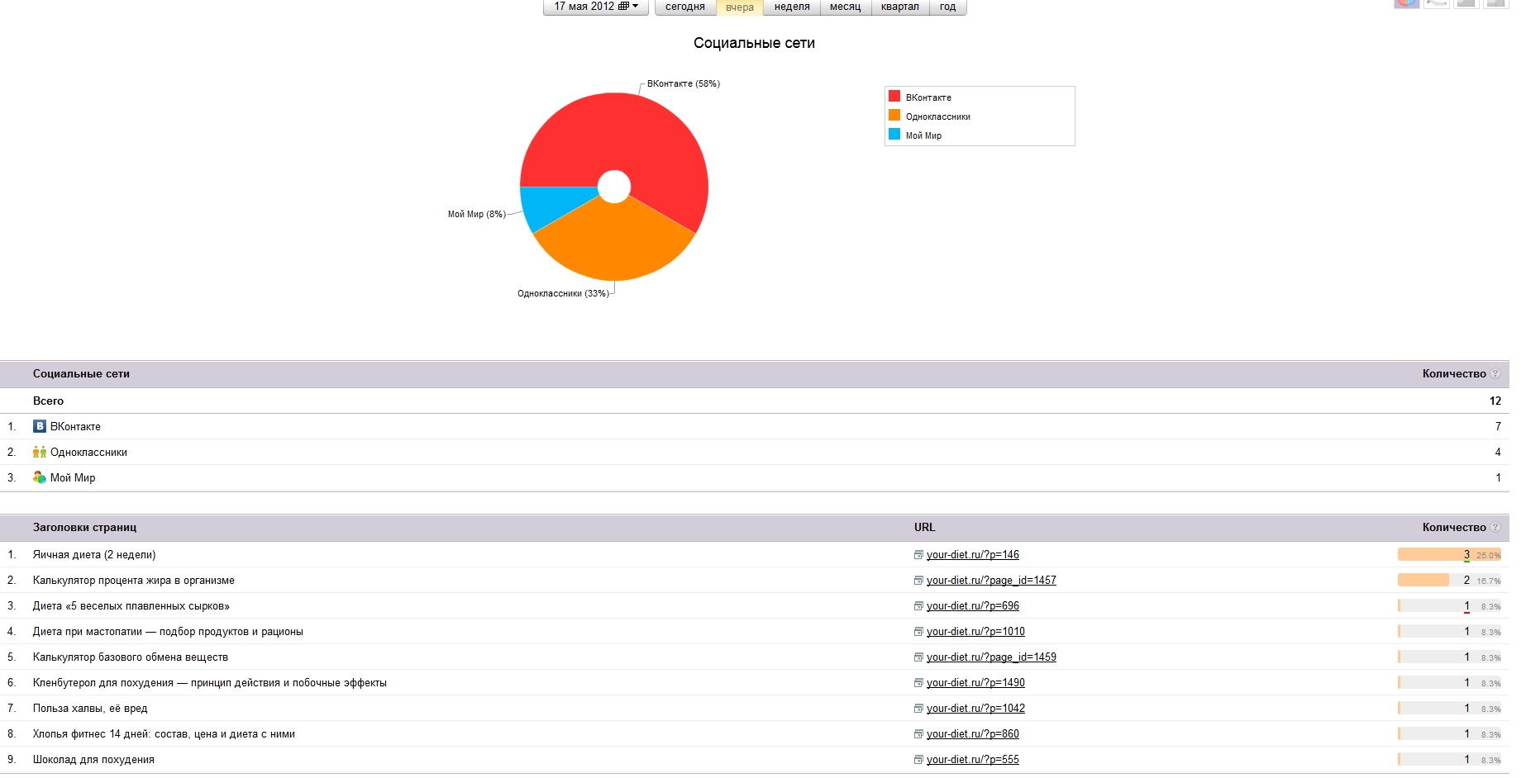This screenshot has height=778, width=1526.
Task: Open new-window icon beside your-diet.ru/?p=1010
Action: click(x=918, y=633)
